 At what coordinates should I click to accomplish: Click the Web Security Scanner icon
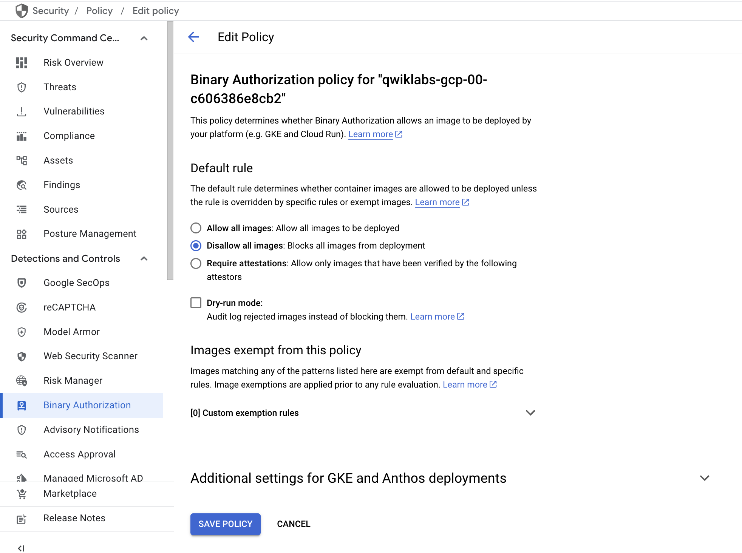[22, 356]
